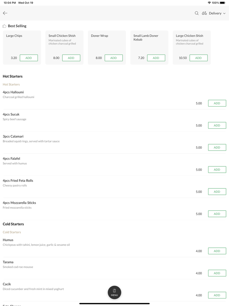The height and width of the screenshot is (306, 229).
Task: Add Large Chips to order
Action: [29, 58]
